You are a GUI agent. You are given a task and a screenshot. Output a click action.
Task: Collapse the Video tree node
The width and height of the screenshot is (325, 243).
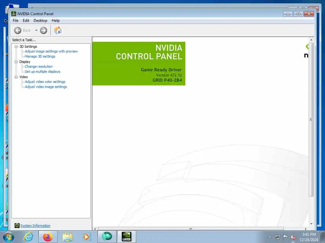pyautogui.click(x=16, y=77)
